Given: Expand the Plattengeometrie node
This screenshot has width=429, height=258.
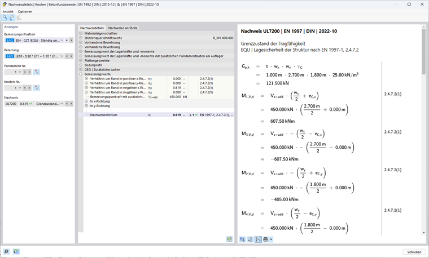Looking at the screenshot, I should click(x=81, y=61).
